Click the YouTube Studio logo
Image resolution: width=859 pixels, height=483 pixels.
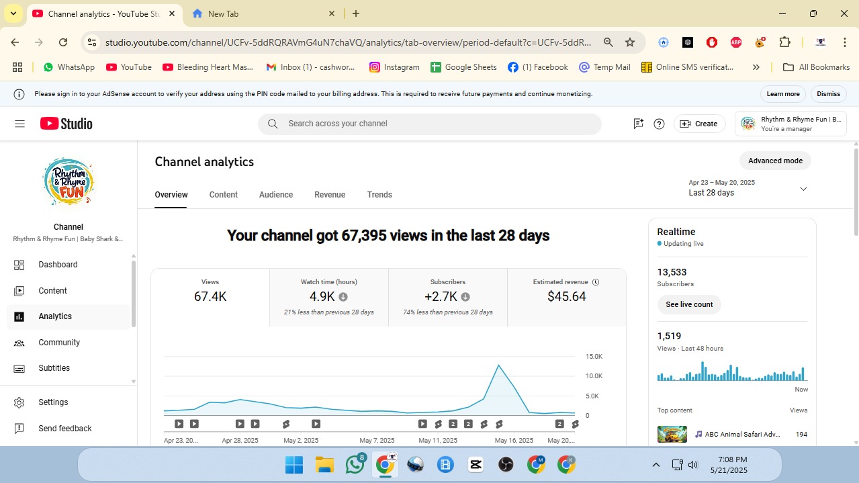66,124
